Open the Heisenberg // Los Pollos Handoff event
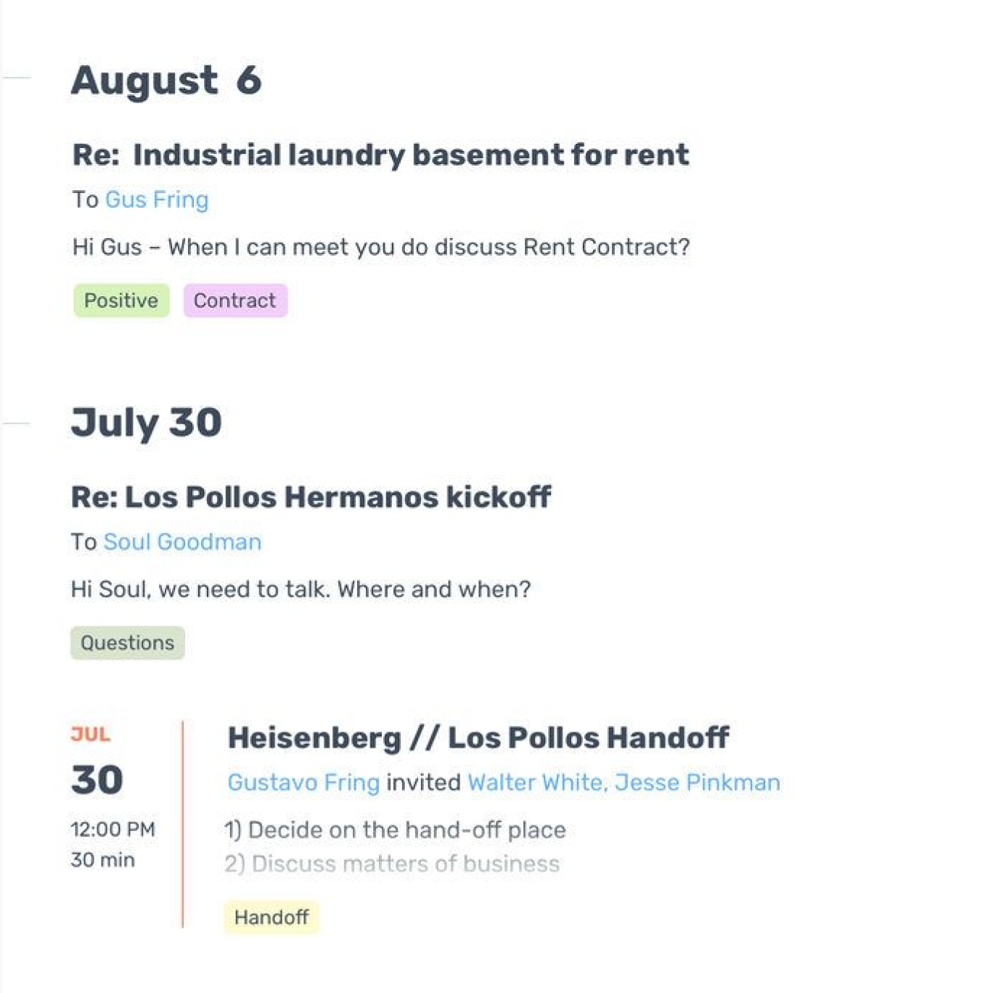The image size is (993, 993). click(478, 738)
